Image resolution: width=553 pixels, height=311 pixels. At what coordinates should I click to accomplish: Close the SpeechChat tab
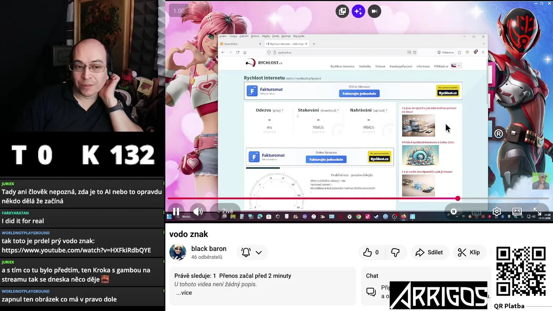(x=260, y=44)
